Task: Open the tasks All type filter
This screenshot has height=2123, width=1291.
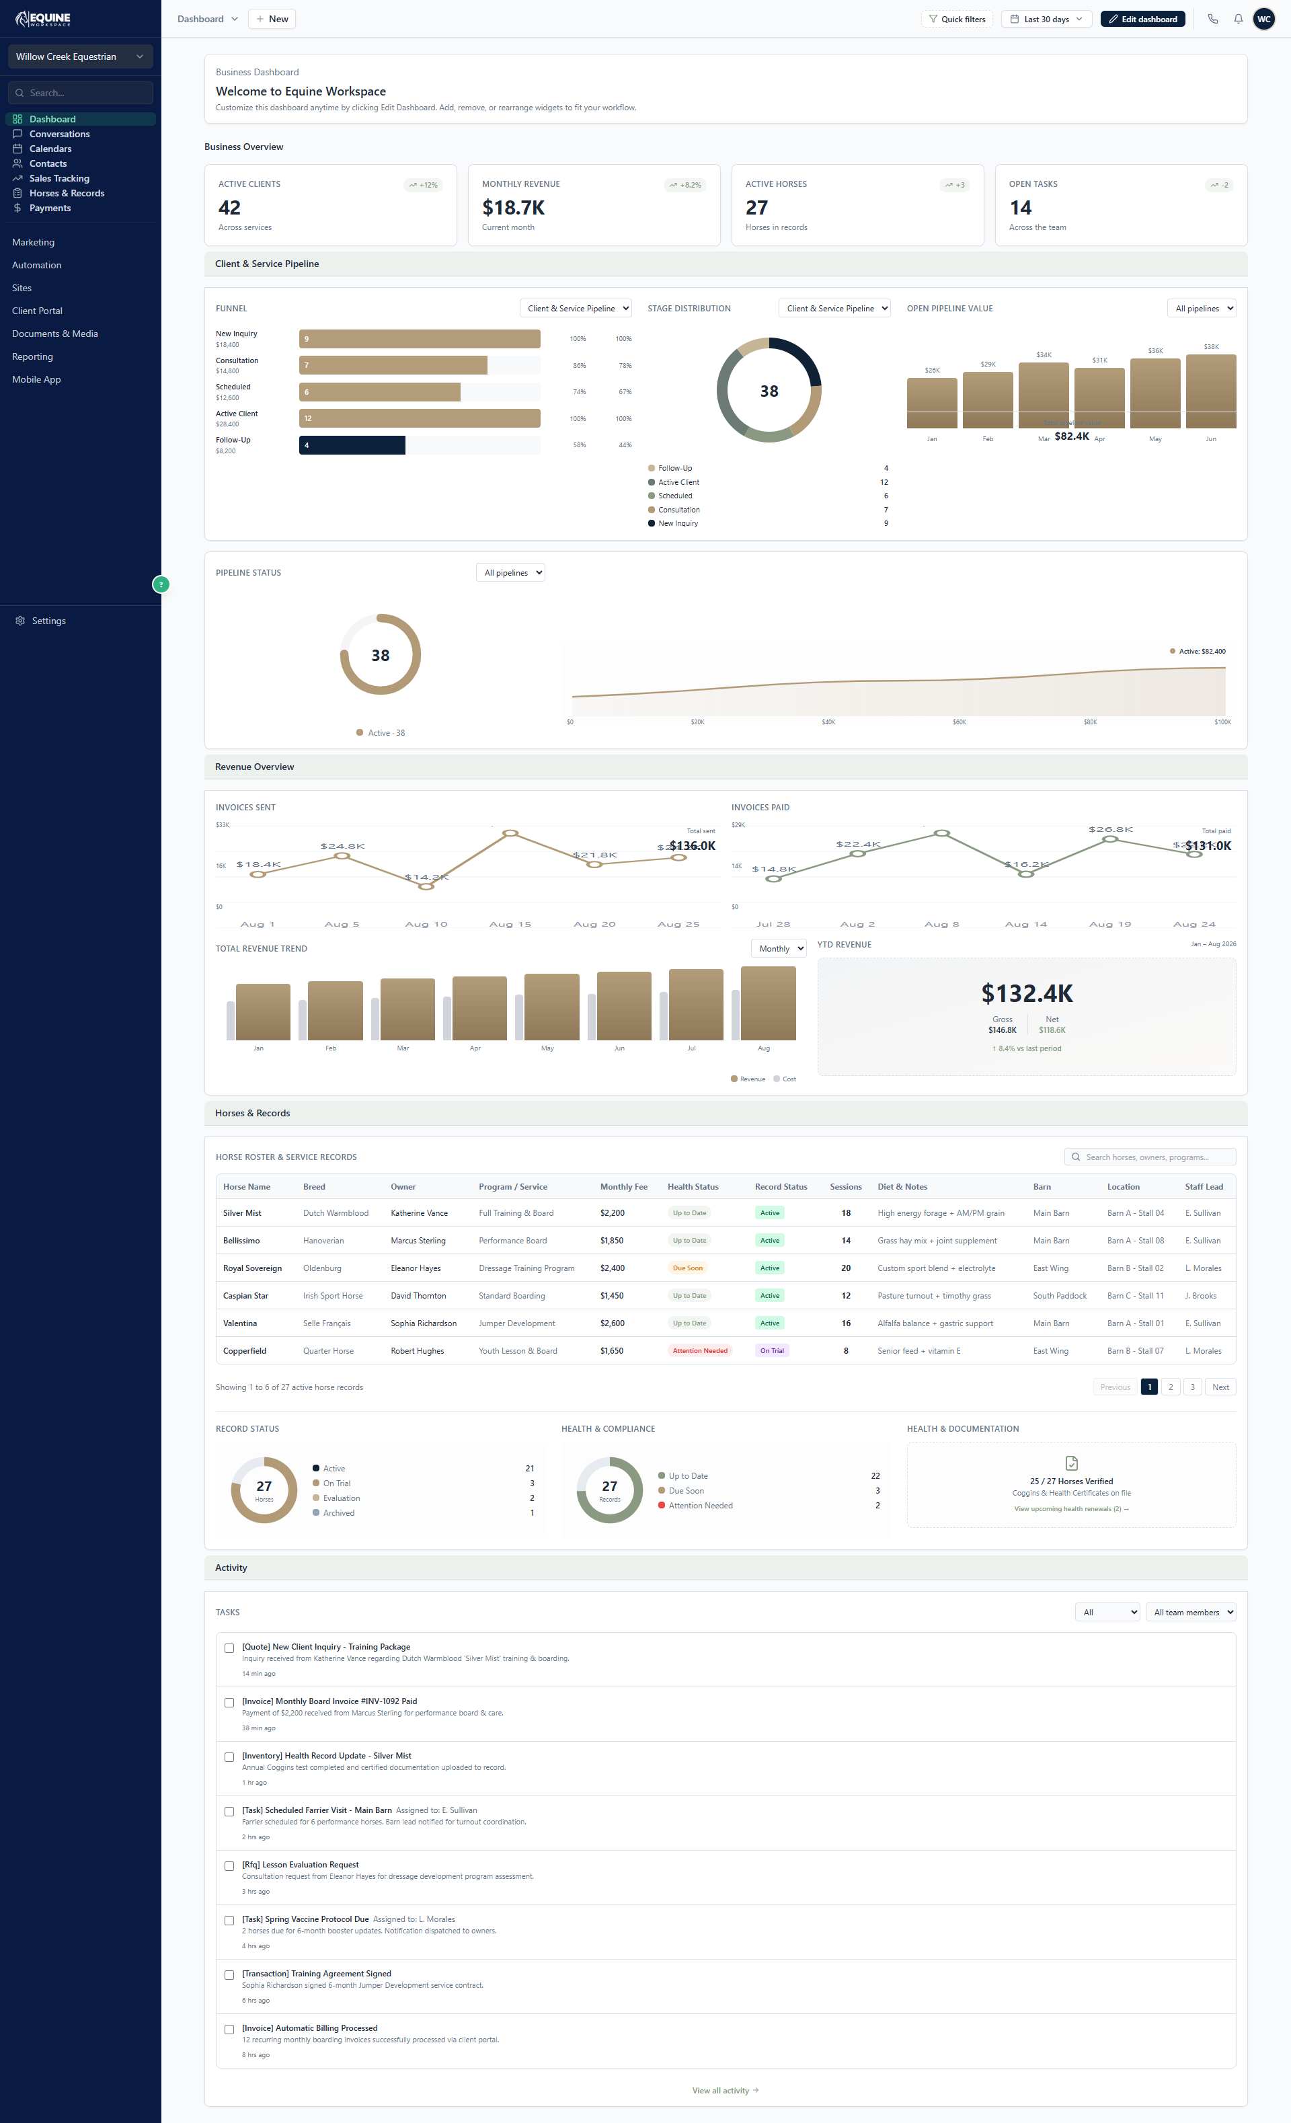Action: click(1107, 1612)
